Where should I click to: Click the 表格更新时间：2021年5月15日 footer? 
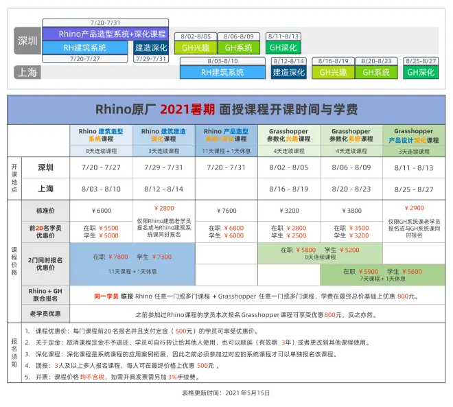pyautogui.click(x=226, y=393)
